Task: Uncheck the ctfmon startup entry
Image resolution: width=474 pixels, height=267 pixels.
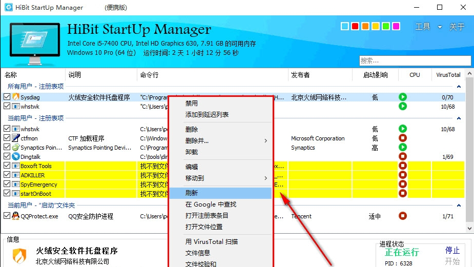Action: tap(7, 138)
